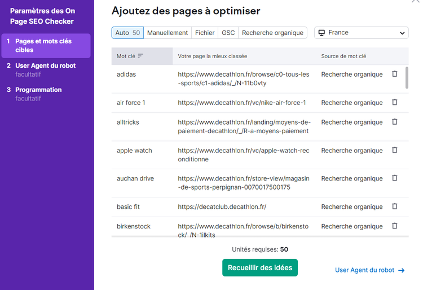
Task: Click the magasin-de-sports-perpignan URL
Action: tap(243, 183)
